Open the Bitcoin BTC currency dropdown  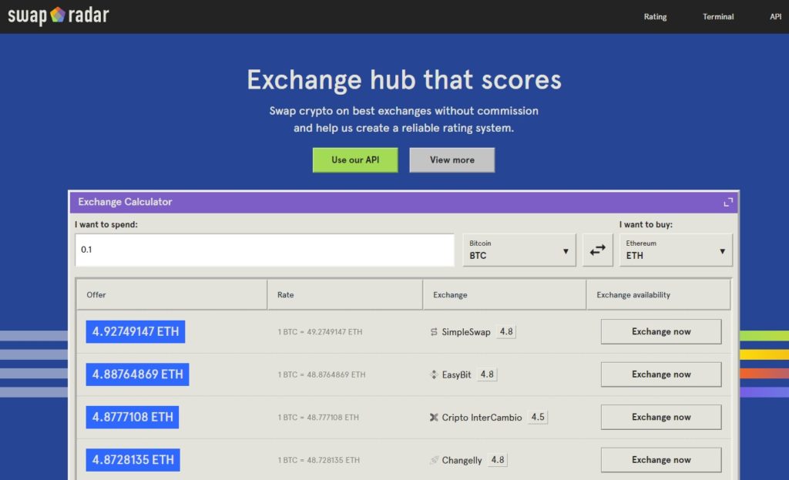(x=519, y=250)
